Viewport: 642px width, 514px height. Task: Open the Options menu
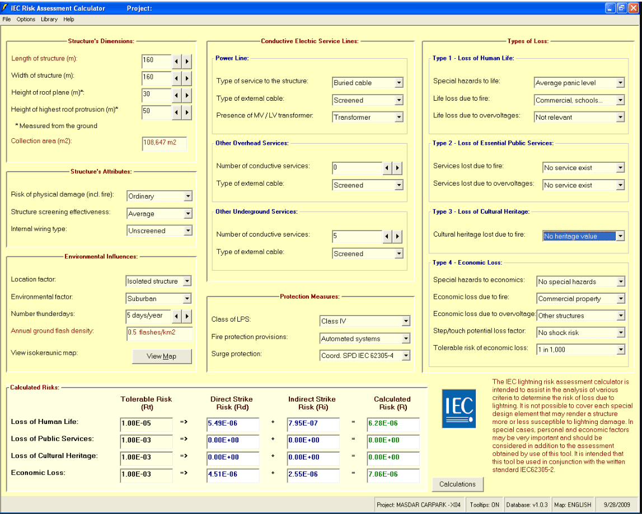(26, 19)
